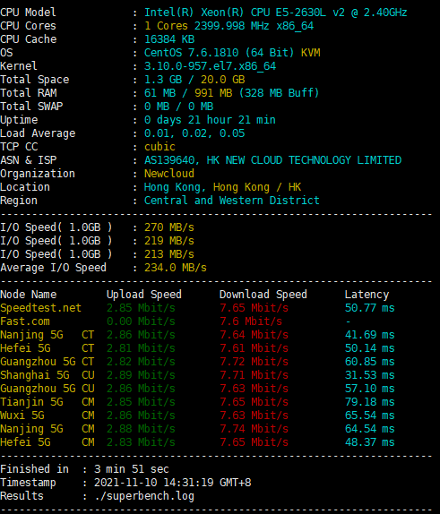This screenshot has height=514, width=440.
Task: Click the upload speed 2.83 Mbit/s
Action: tap(141, 442)
